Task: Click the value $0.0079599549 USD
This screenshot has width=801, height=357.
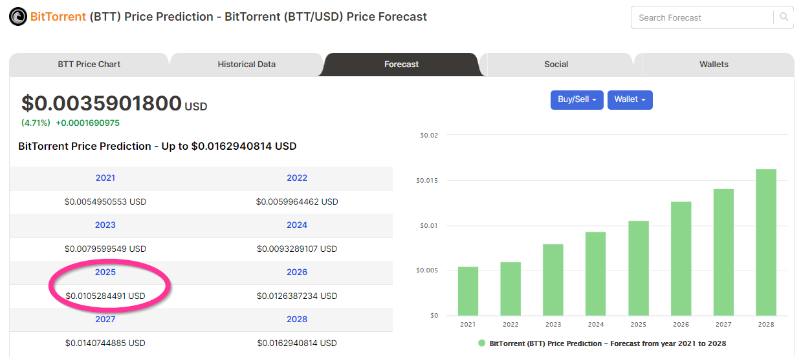Action: point(105,249)
